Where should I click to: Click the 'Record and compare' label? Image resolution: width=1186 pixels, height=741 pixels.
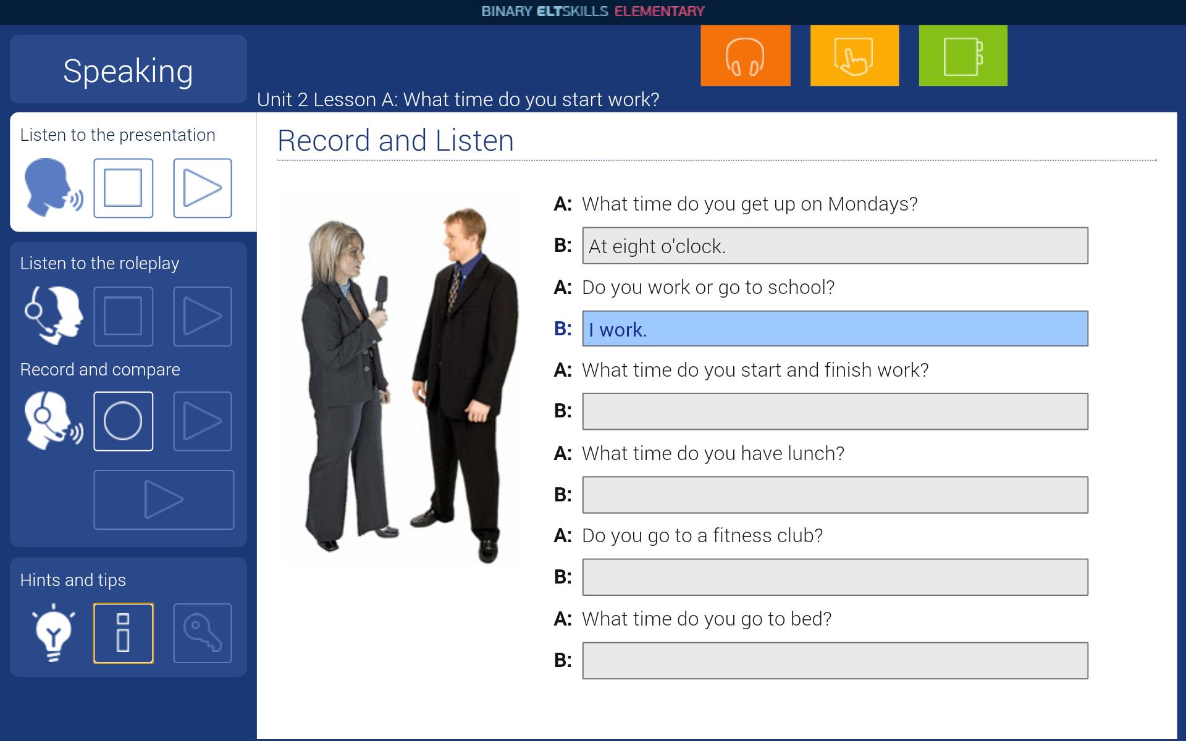click(x=100, y=369)
